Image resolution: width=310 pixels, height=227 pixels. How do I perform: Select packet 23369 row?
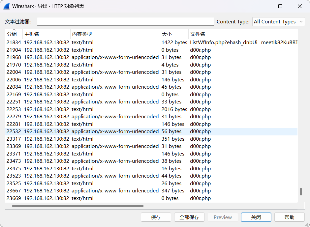pyautogui.click(x=151, y=146)
